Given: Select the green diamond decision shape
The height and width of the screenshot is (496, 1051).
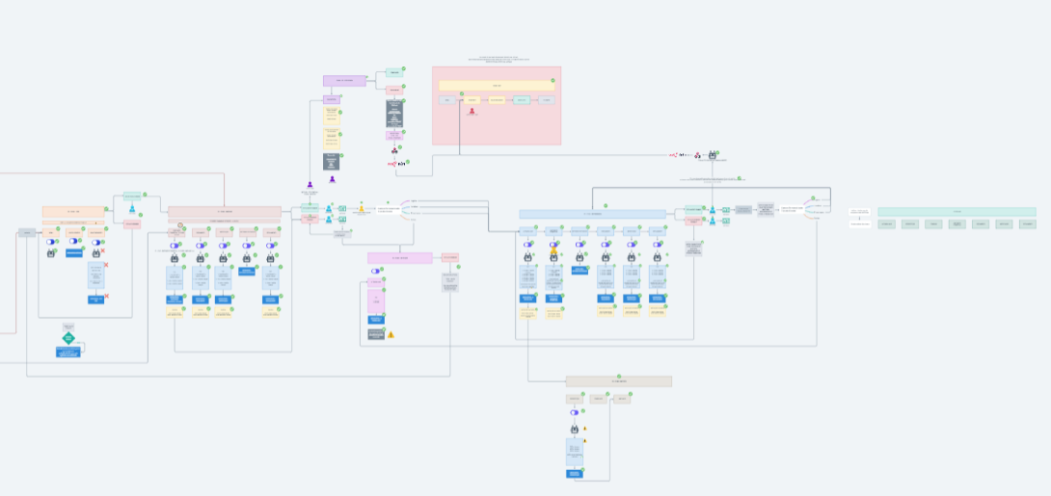Looking at the screenshot, I should click(x=68, y=338).
